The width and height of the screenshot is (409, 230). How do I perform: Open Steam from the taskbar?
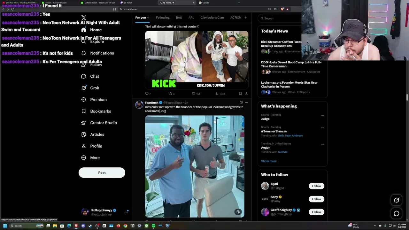point(90,226)
